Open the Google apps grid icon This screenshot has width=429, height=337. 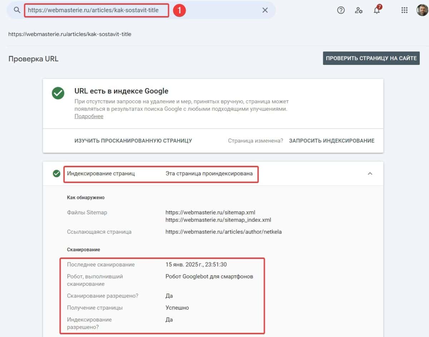tap(404, 10)
